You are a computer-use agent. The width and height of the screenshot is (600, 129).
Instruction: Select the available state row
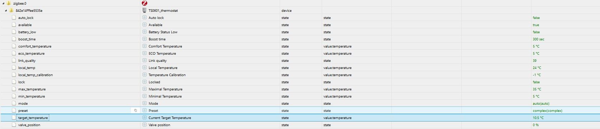click(300, 25)
